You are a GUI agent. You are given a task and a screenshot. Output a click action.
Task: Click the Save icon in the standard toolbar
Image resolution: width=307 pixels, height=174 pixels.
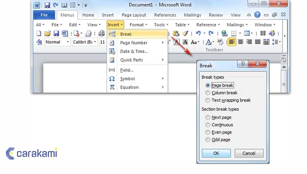(56, 34)
